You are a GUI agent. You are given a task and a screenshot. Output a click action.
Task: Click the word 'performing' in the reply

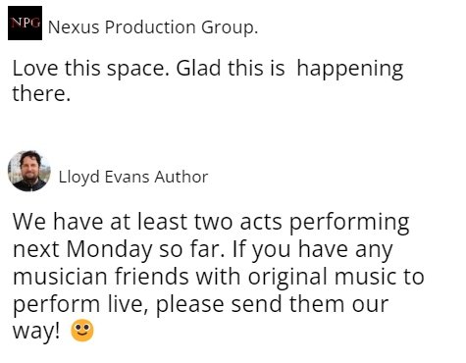tap(349, 223)
